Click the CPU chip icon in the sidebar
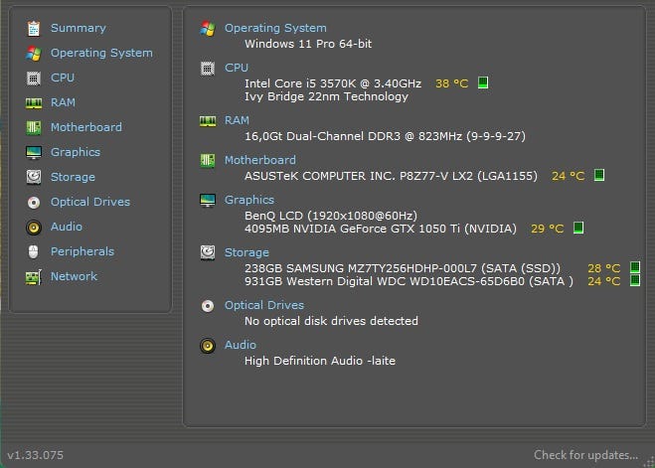The width and height of the screenshot is (655, 468). (34, 78)
